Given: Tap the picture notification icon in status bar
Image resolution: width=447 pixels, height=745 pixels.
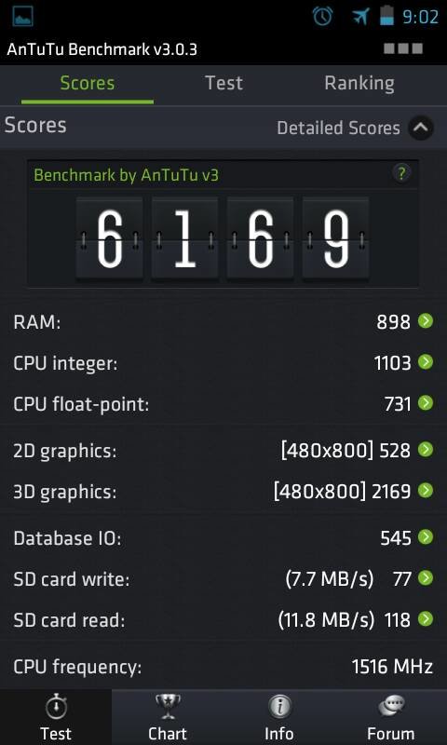Looking at the screenshot, I should tap(22, 17).
